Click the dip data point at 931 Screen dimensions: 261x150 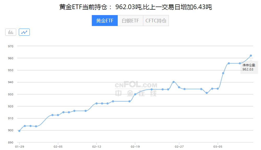pyautogui.click(x=206, y=92)
